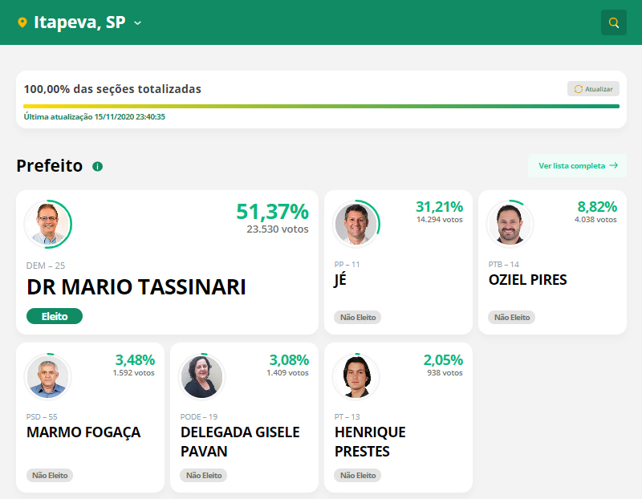Click the PP – 11 party label
The height and width of the screenshot is (499, 642).
tap(347, 265)
